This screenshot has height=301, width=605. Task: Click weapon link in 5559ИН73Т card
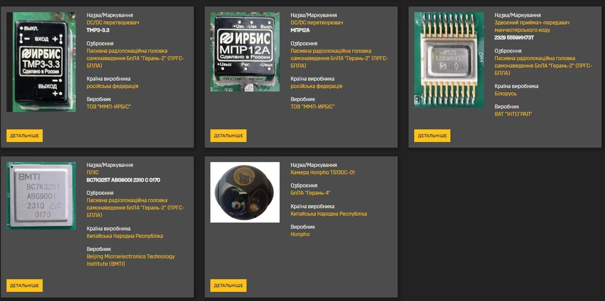tap(543, 66)
